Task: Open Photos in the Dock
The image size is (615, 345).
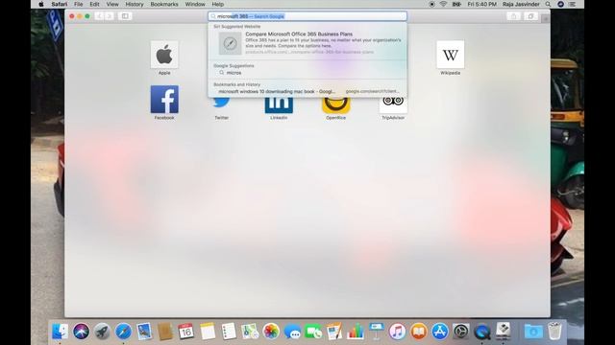Action: [x=271, y=332]
